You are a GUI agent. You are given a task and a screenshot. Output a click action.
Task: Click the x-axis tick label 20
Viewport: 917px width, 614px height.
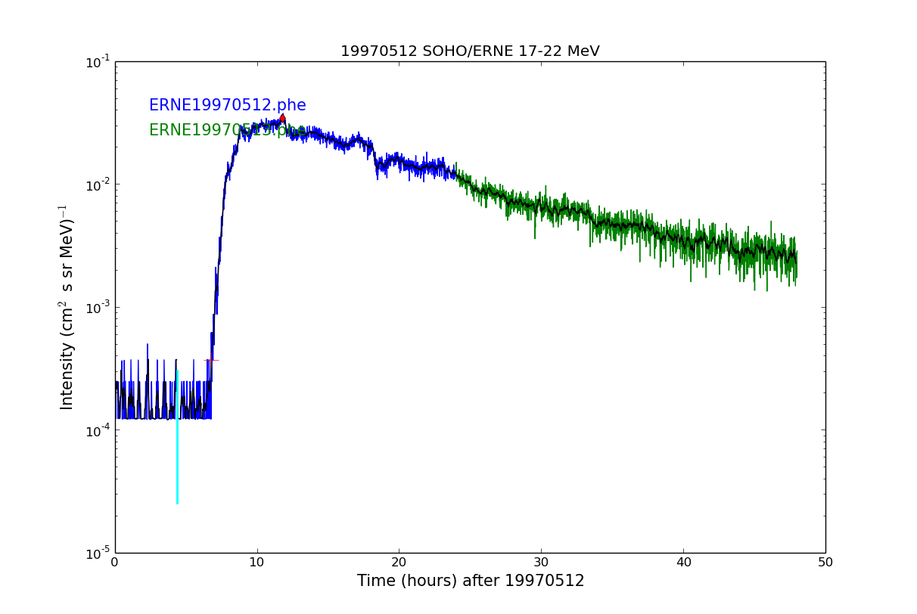click(399, 563)
